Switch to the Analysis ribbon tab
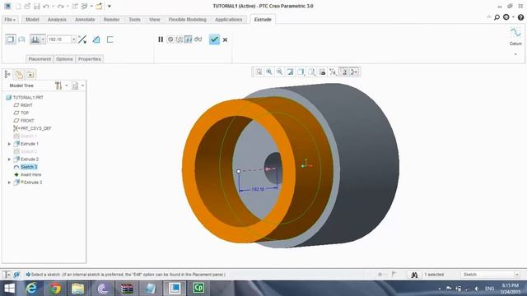527x296 pixels. (57, 20)
